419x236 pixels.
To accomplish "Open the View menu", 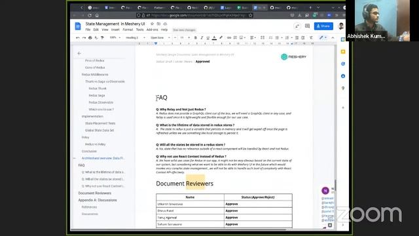I will point(105,29).
